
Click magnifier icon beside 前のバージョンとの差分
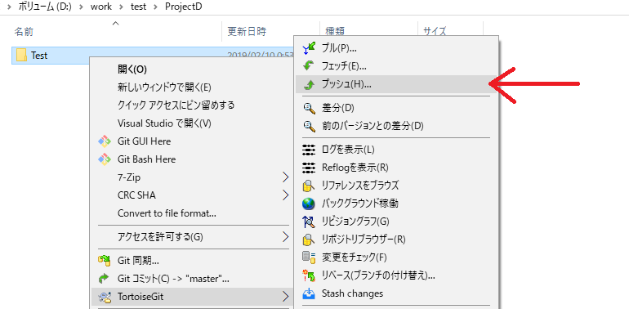309,126
